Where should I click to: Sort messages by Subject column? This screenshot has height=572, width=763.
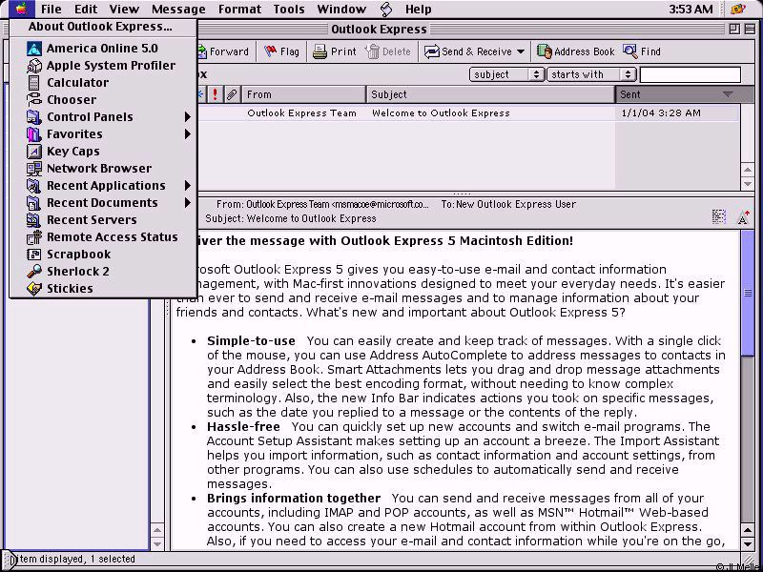[490, 94]
